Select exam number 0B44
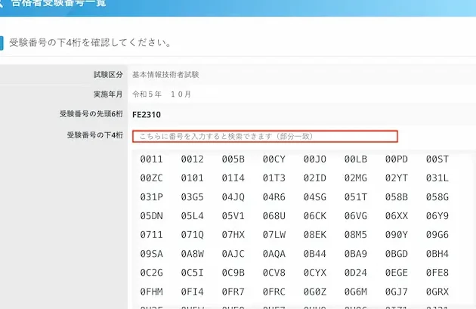This screenshot has width=476, height=309. (315, 254)
